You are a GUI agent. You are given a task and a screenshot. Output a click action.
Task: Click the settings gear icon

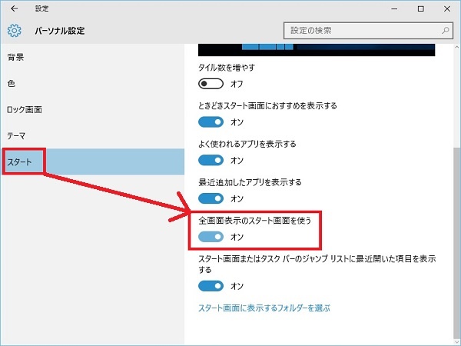[x=14, y=31]
